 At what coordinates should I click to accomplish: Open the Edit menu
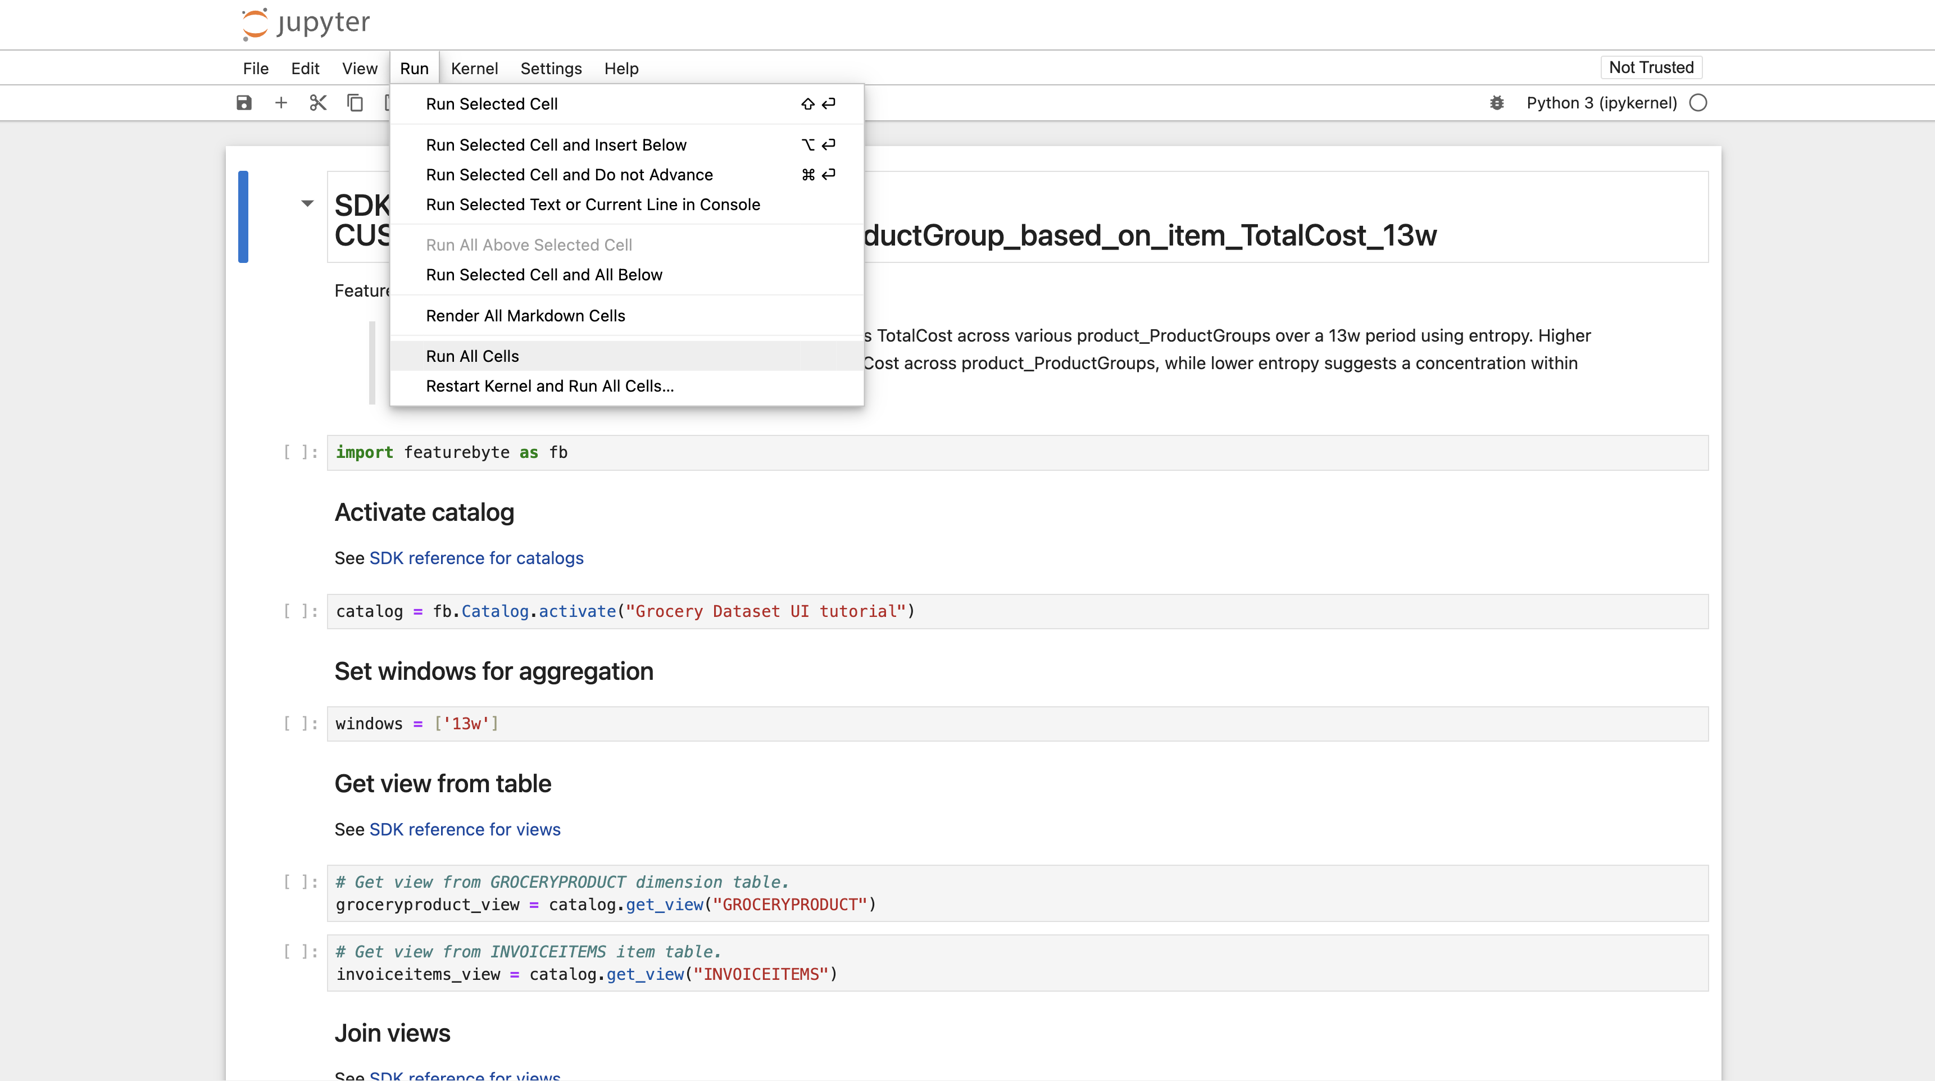[x=305, y=69]
